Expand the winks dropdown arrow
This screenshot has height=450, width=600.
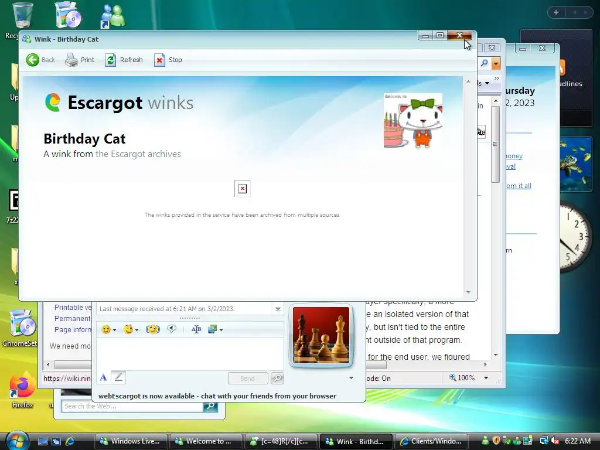[x=137, y=330]
